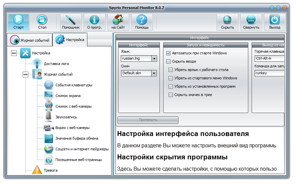Click the Настройки скрытия программы heading
This screenshot has width=296, height=184.
coord(172,157)
